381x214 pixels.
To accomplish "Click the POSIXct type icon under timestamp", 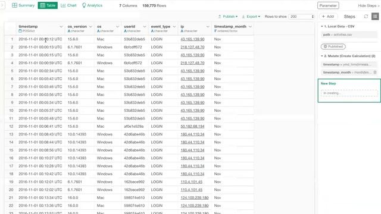I will coord(20,31).
